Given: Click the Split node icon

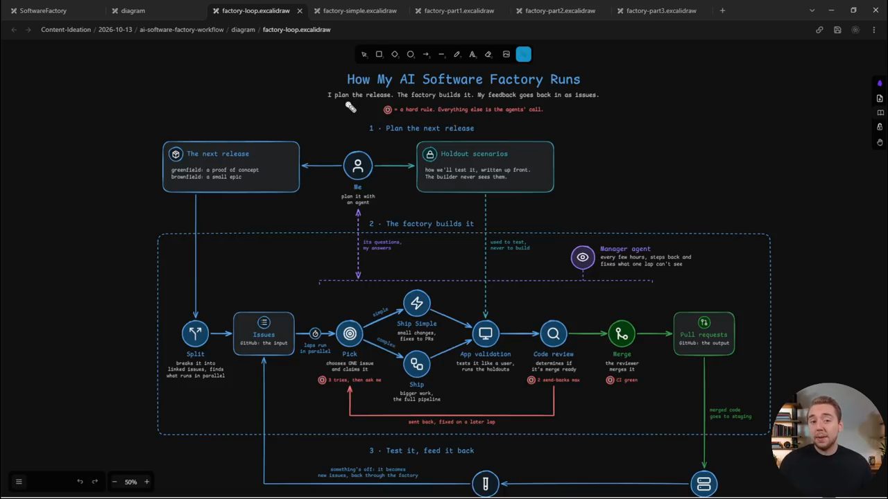Looking at the screenshot, I should click(x=196, y=333).
